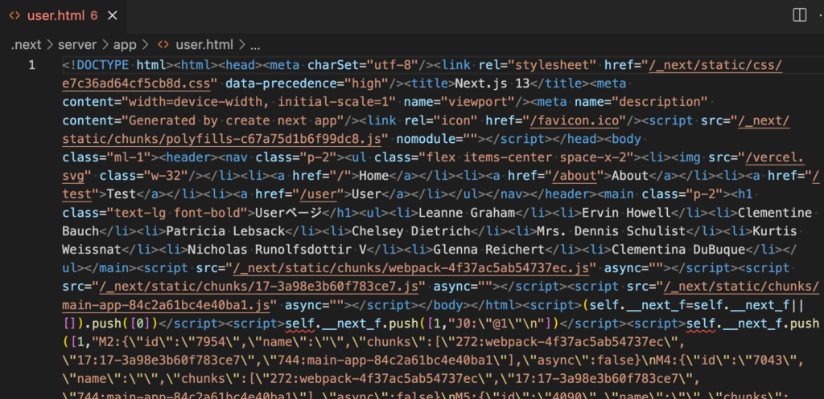Click line number 1 in the gutter
824x399 pixels.
32,65
